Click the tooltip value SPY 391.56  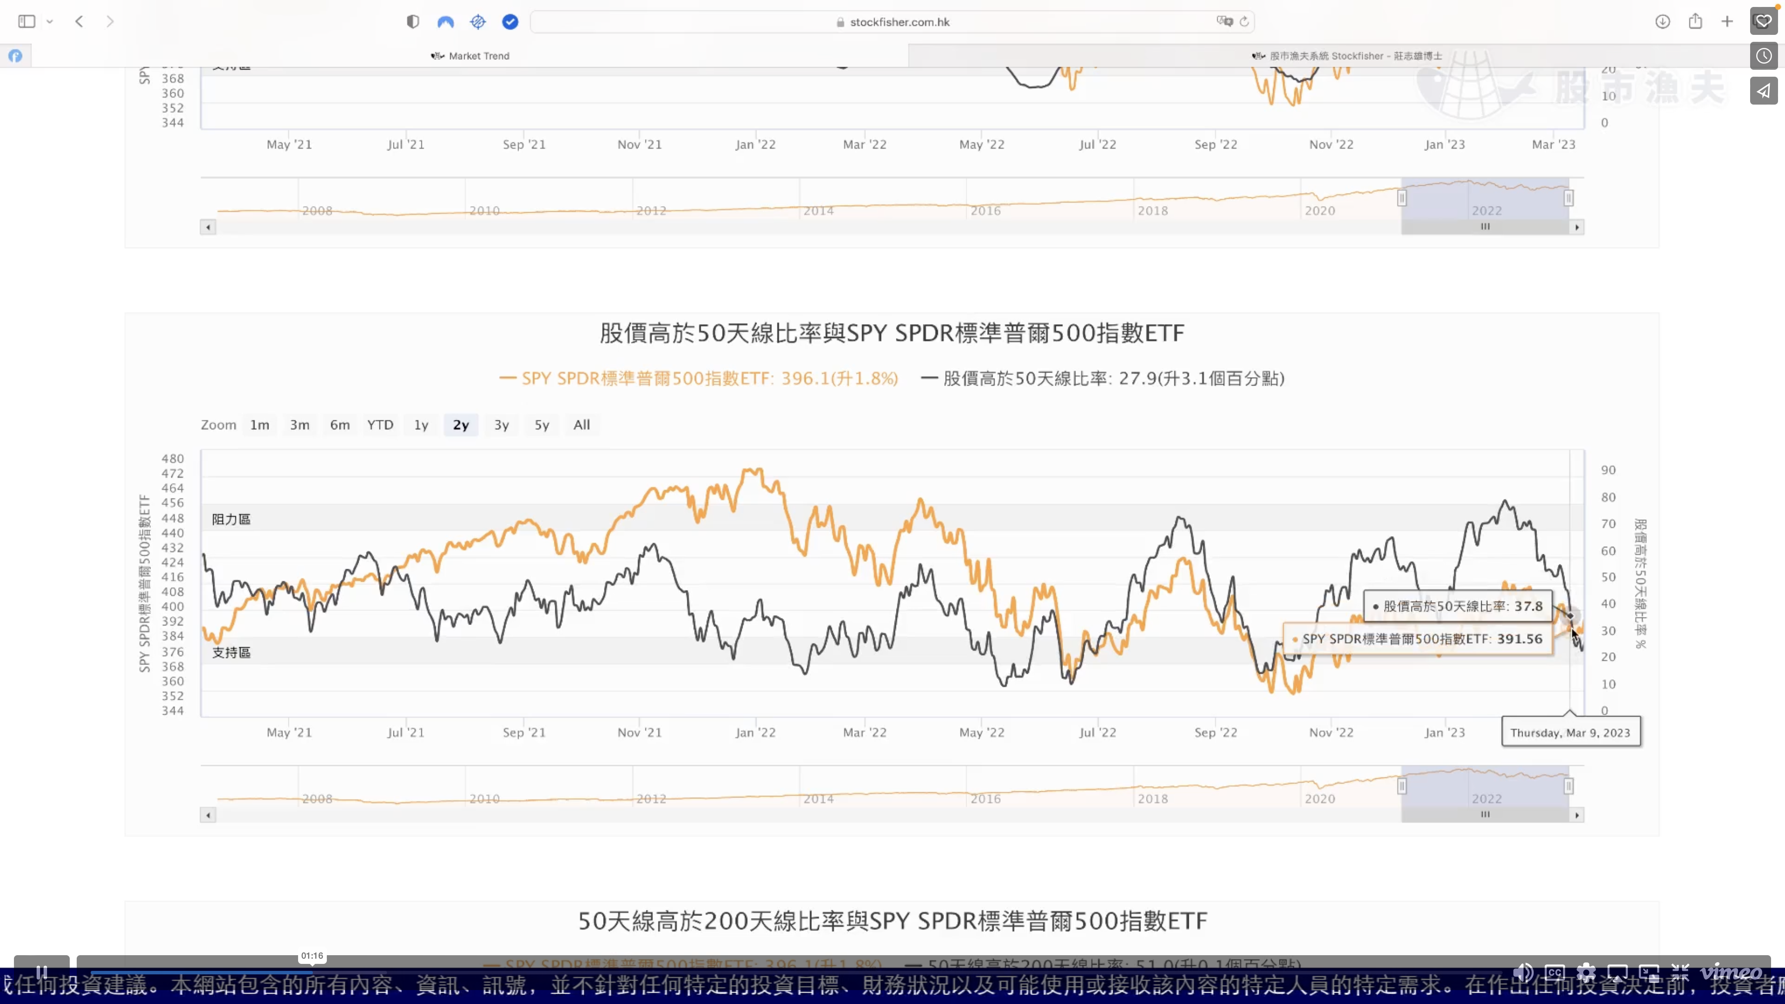click(1417, 639)
